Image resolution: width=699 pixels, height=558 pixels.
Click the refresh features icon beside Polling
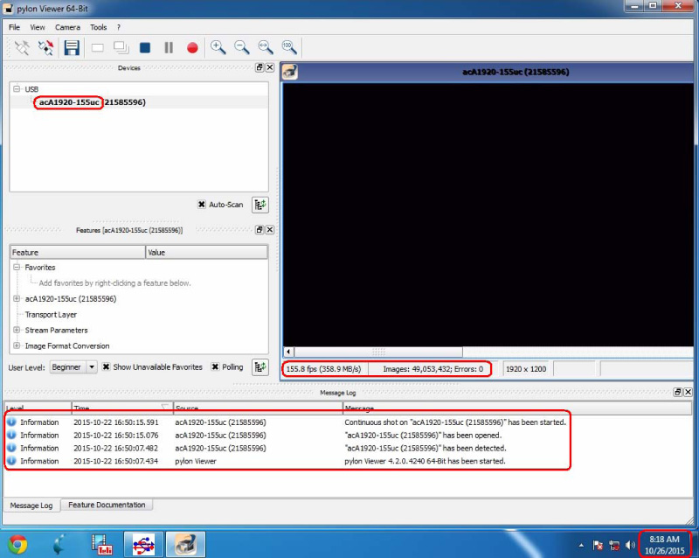click(x=260, y=367)
